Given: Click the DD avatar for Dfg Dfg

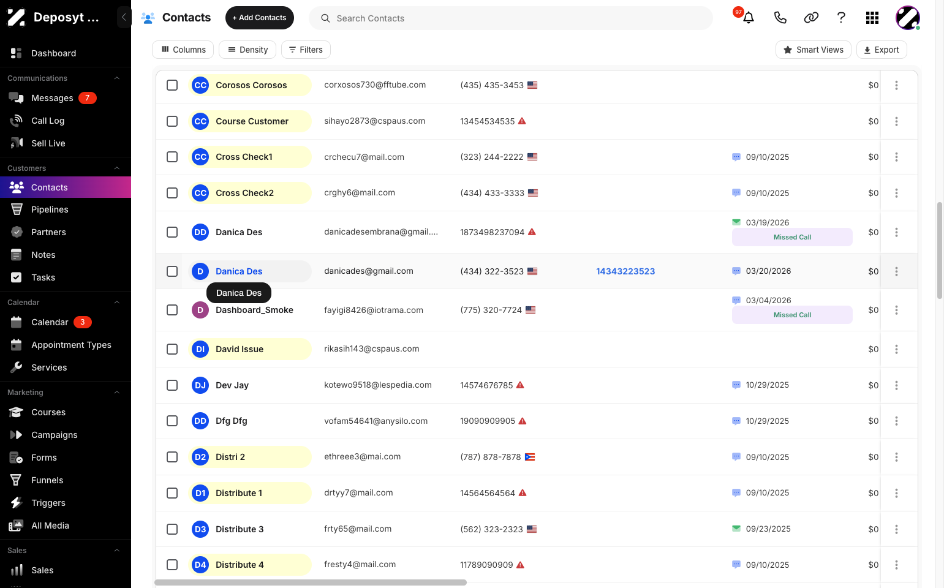Looking at the screenshot, I should (200, 421).
